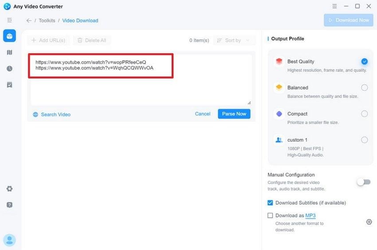Screen dimensions: 377x250
Task: Click the custom 1 profile user icon
Action: 279,140
